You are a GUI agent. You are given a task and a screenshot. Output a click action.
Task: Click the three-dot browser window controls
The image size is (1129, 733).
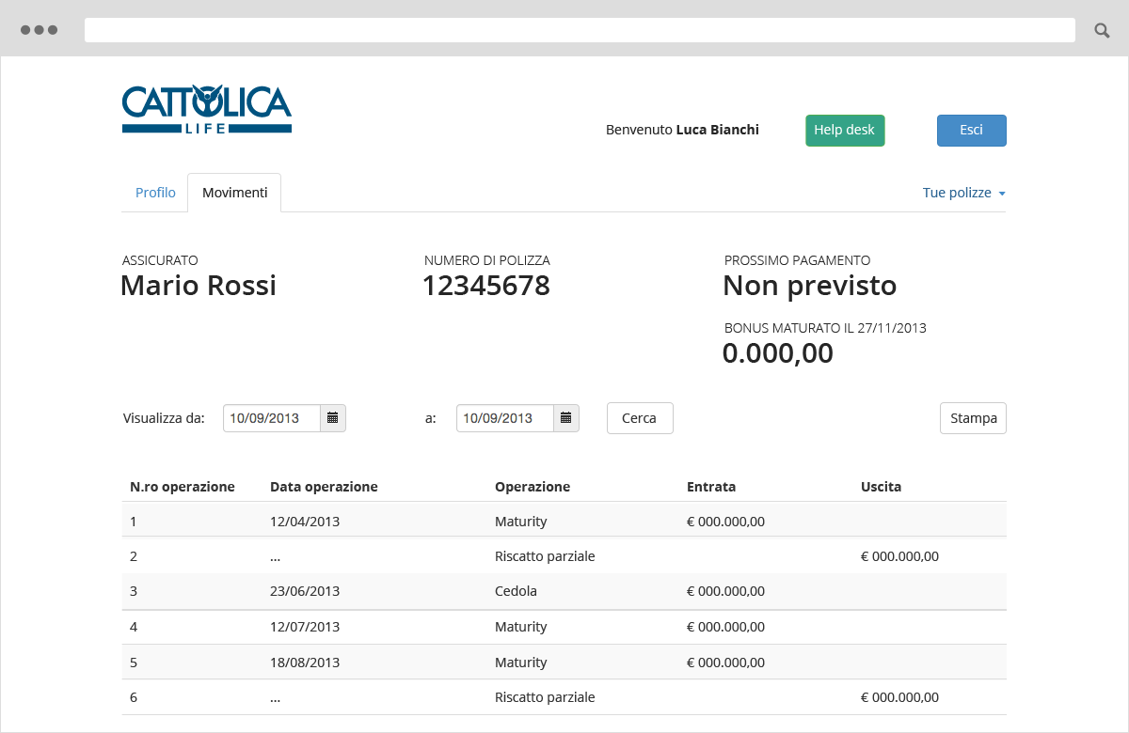[x=40, y=30]
